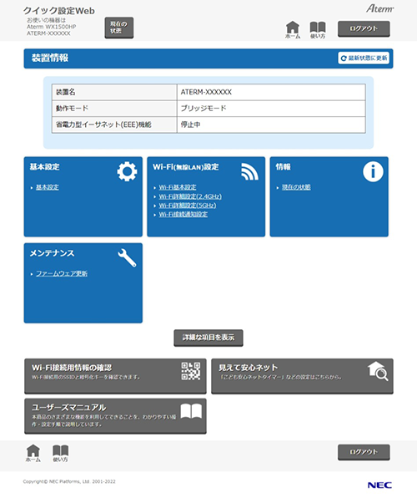The image size is (417, 498).
Task: Click the Wi-Fi signal icon in Wi-Fi panel
Action: pos(249,171)
